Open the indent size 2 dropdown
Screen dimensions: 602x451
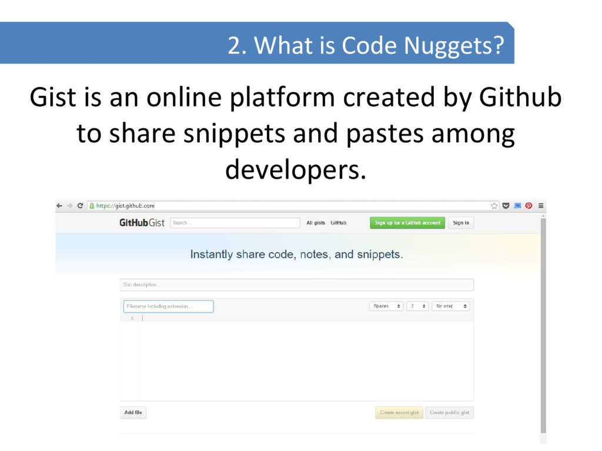(x=417, y=307)
